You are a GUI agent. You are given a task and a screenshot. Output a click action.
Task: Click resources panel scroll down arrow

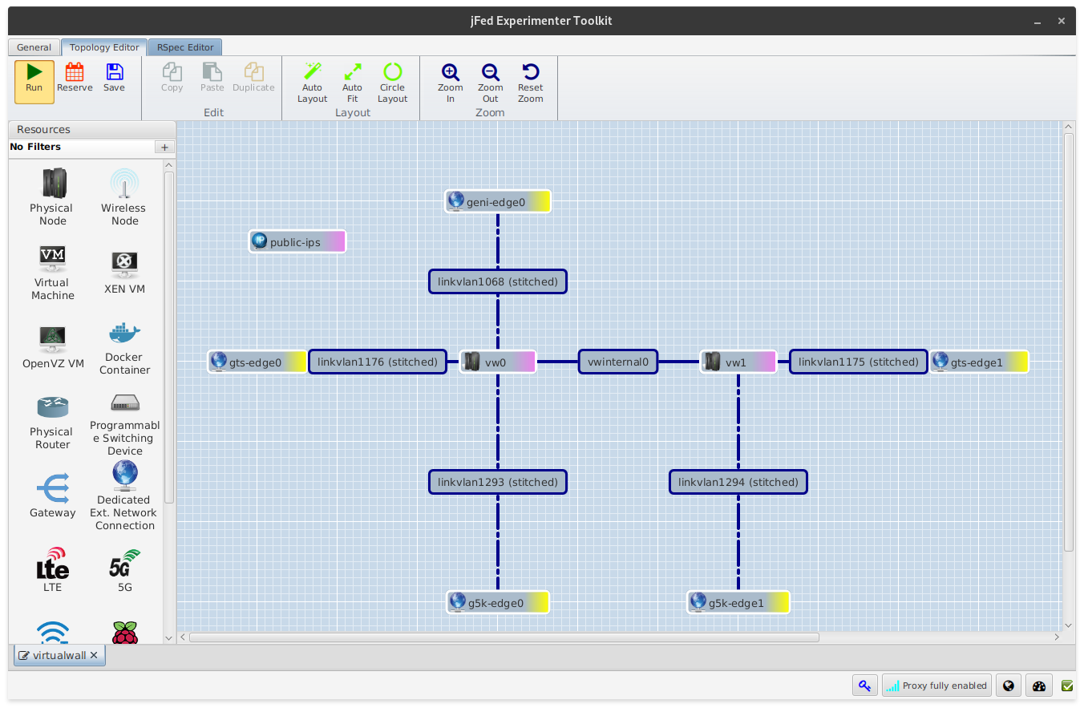point(168,638)
